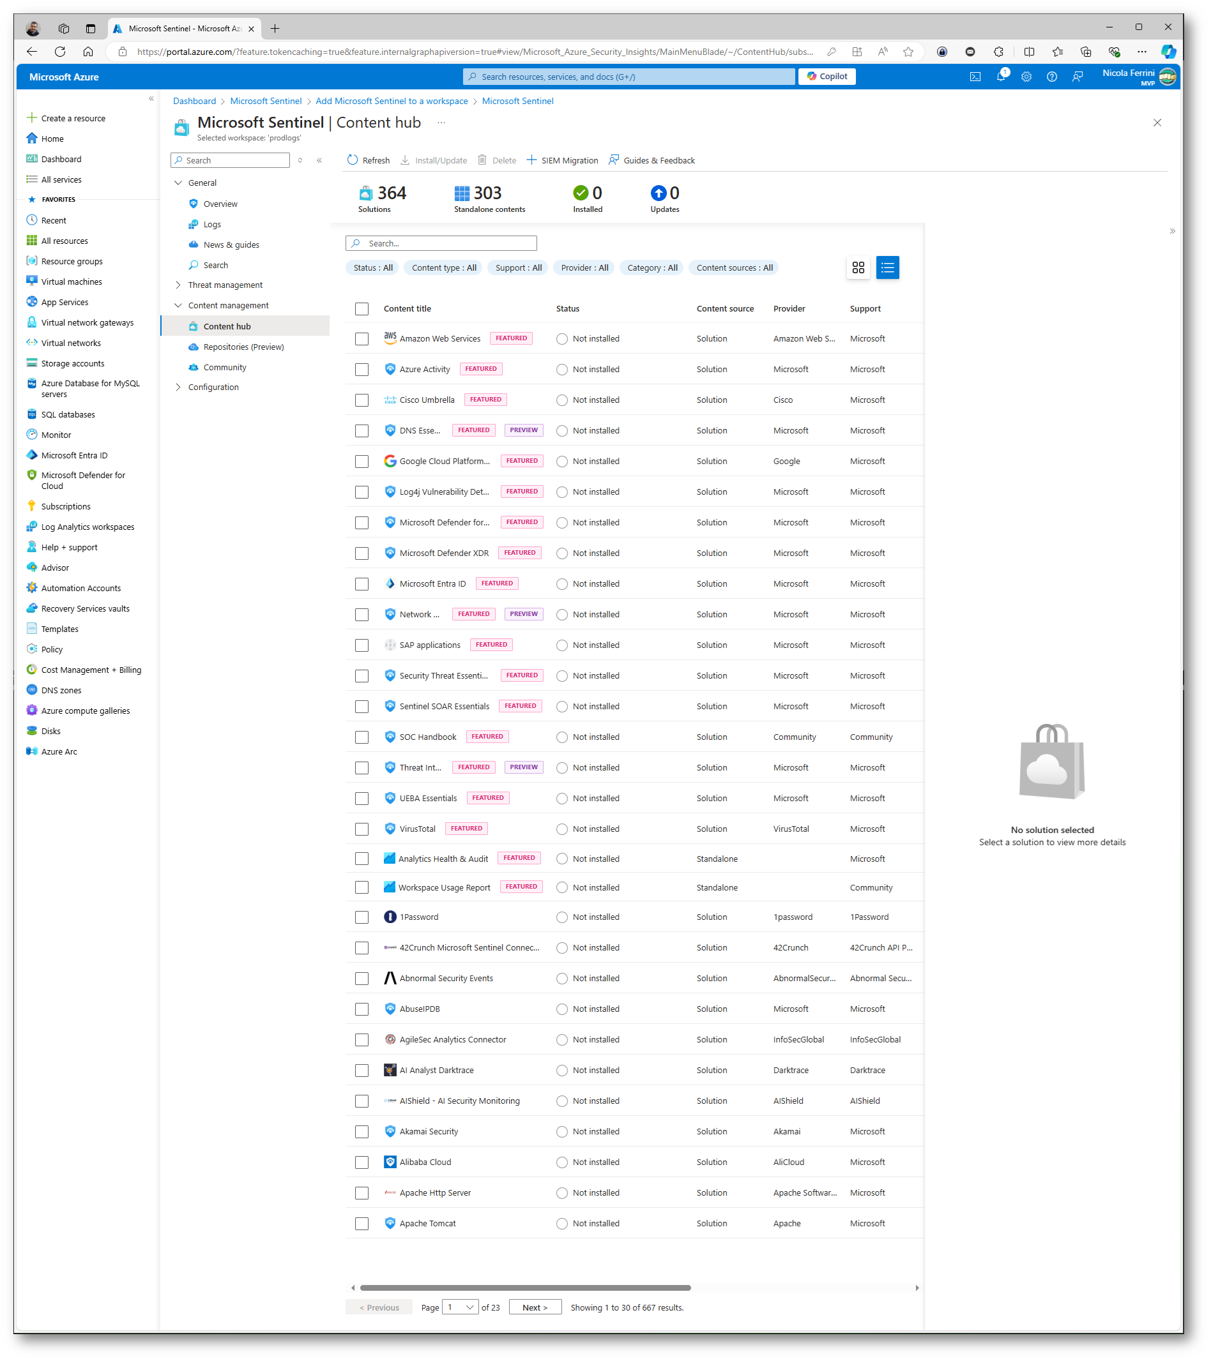Launch Copilot button
The height and width of the screenshot is (1361, 1211).
[x=826, y=77]
